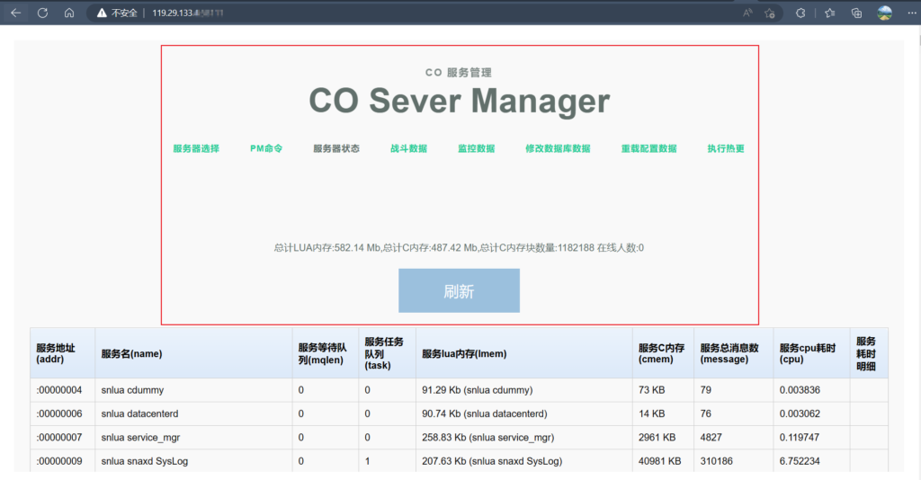
Task: Open the read aloud icon in address bar
Action: pyautogui.click(x=747, y=13)
